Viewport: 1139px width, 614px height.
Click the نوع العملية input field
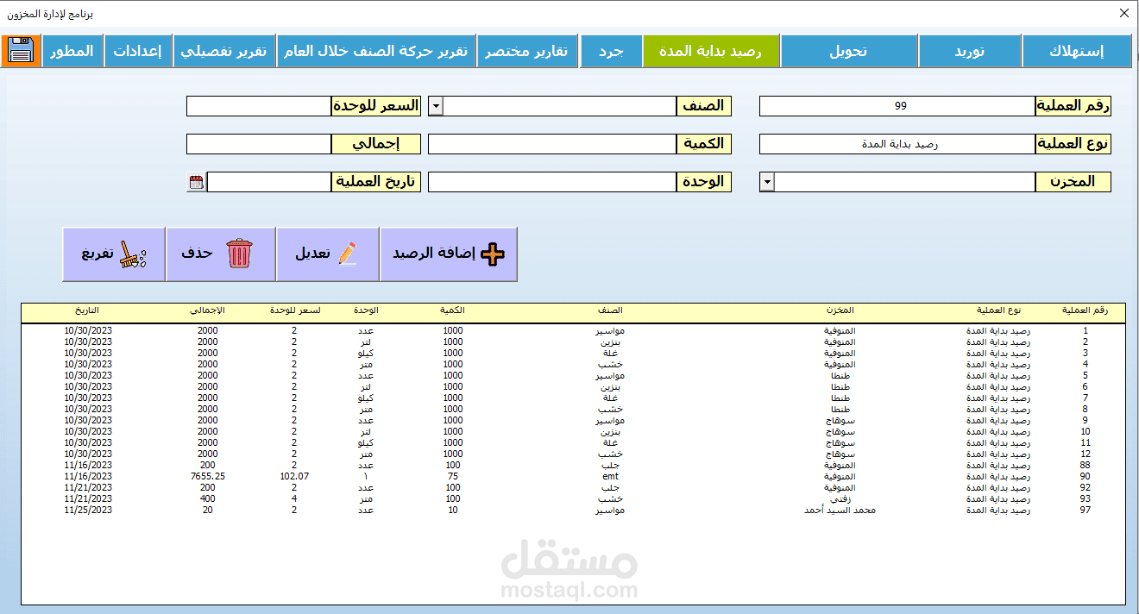(x=897, y=144)
